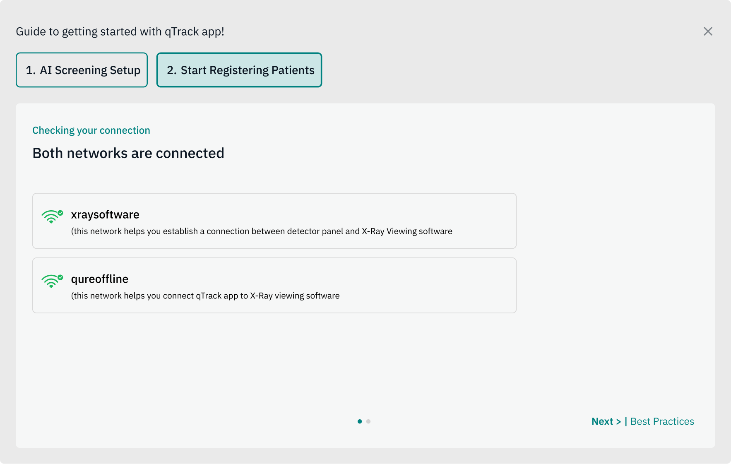
Task: Click the xraysoftware detector panel description text
Action: click(262, 231)
